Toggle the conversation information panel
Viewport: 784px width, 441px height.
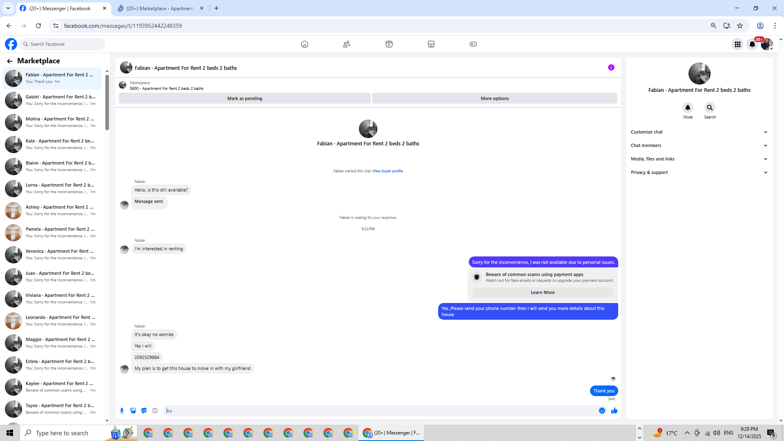tap(611, 68)
